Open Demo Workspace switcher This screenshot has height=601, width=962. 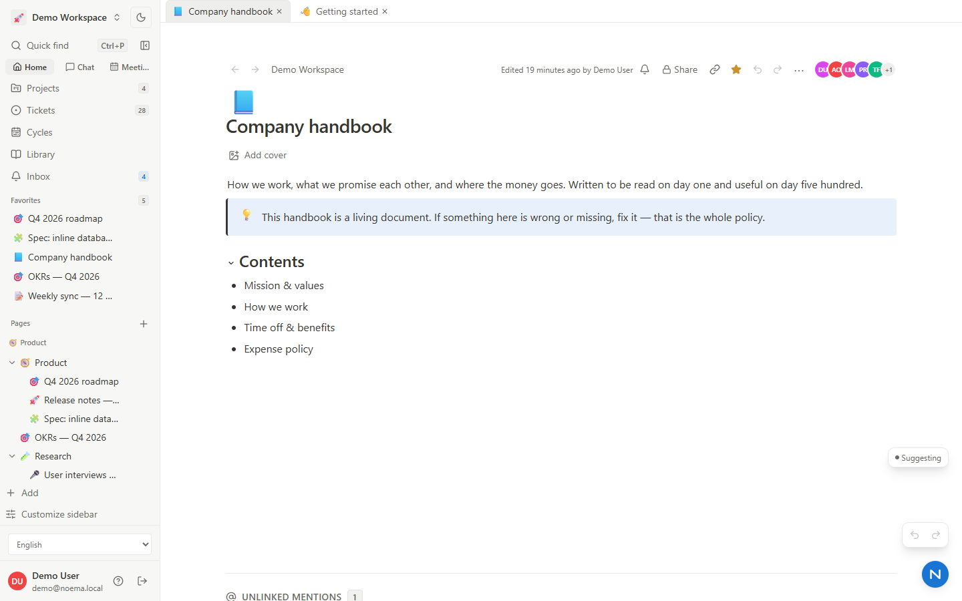coord(66,17)
